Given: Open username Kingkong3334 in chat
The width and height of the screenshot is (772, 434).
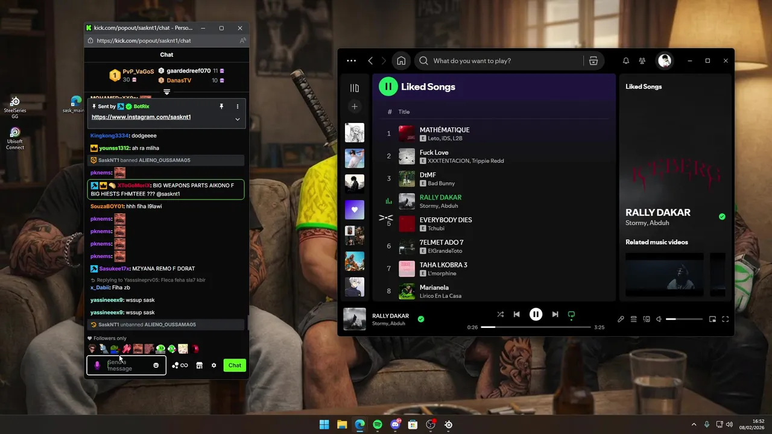Looking at the screenshot, I should point(109,136).
